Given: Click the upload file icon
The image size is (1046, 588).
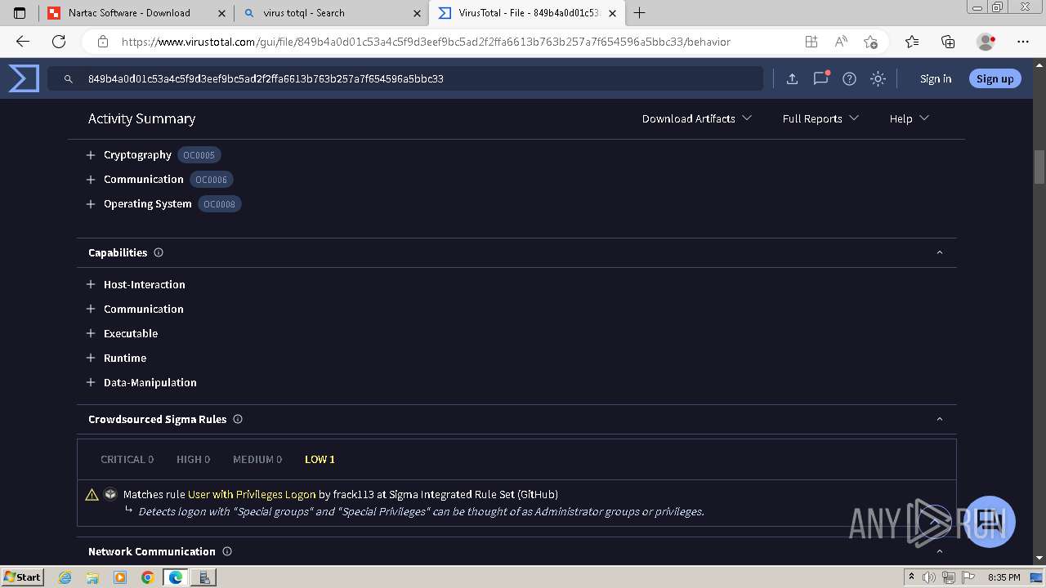Looking at the screenshot, I should tap(792, 78).
